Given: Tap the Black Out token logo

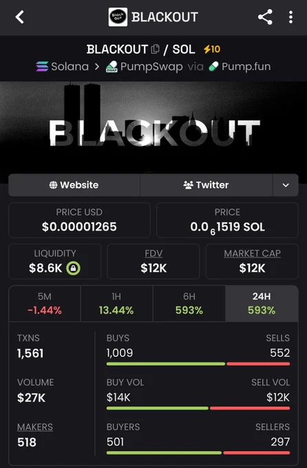Looking at the screenshot, I should pos(118,17).
